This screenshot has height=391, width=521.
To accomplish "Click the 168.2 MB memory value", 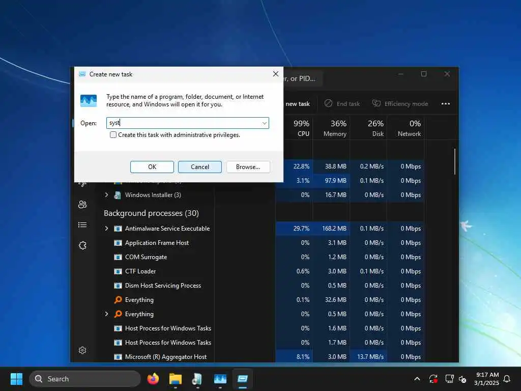I will [334, 229].
